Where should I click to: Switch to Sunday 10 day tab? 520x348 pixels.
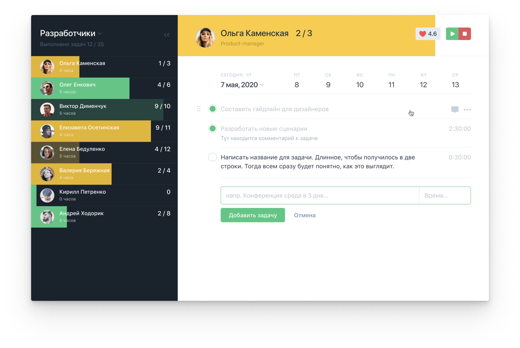coord(360,81)
